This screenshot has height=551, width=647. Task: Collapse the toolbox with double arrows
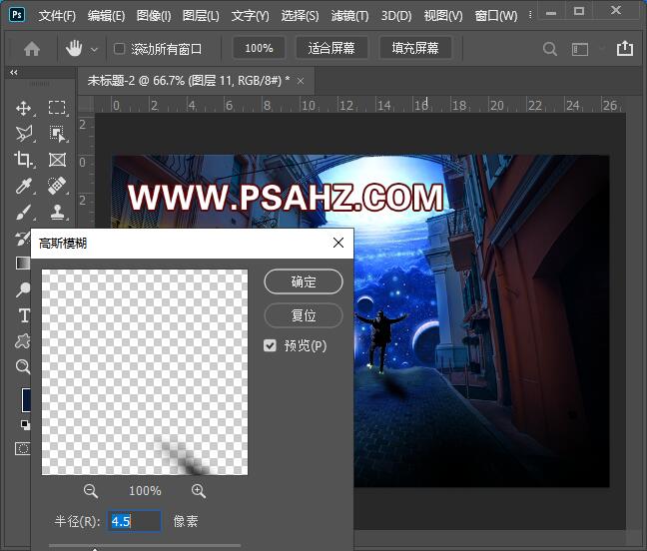14,72
